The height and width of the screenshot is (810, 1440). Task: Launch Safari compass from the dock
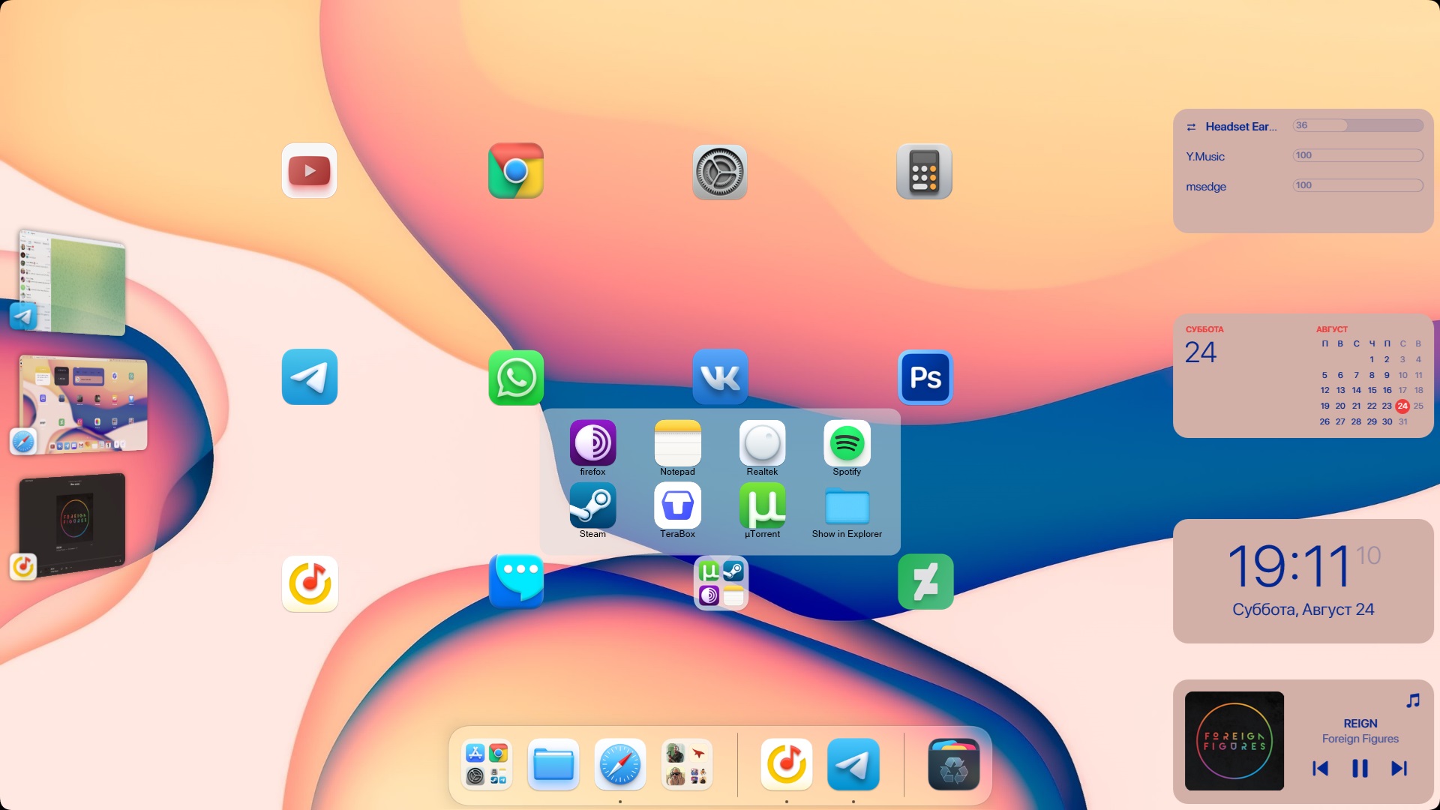(620, 764)
